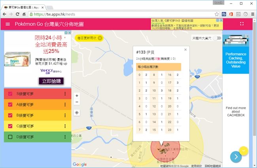Click the 立即搶購 ad button

(x=51, y=81)
